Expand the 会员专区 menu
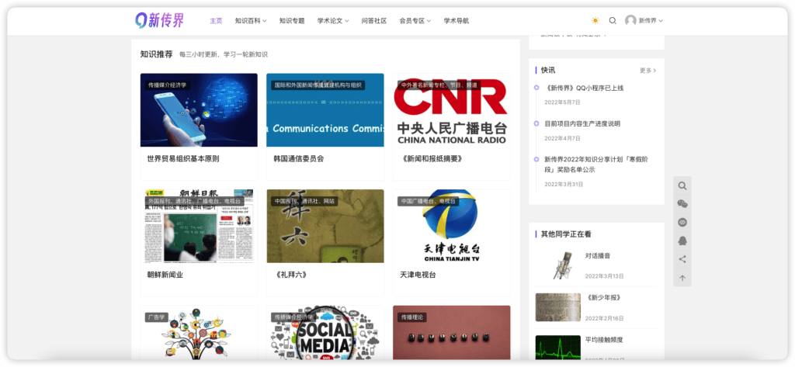The width and height of the screenshot is (795, 367). click(415, 21)
